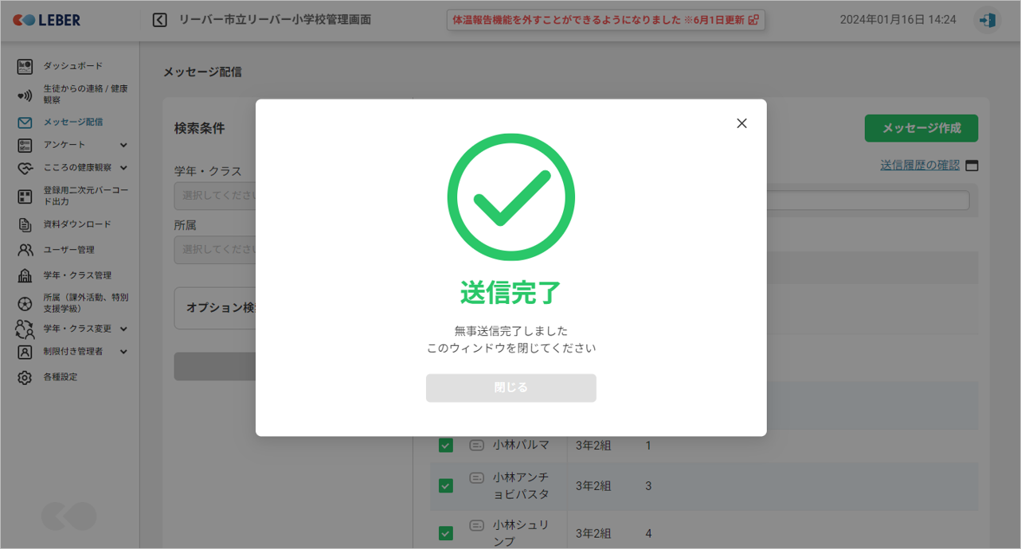Open the ダッシュボード icon in sidebar

tap(25, 66)
